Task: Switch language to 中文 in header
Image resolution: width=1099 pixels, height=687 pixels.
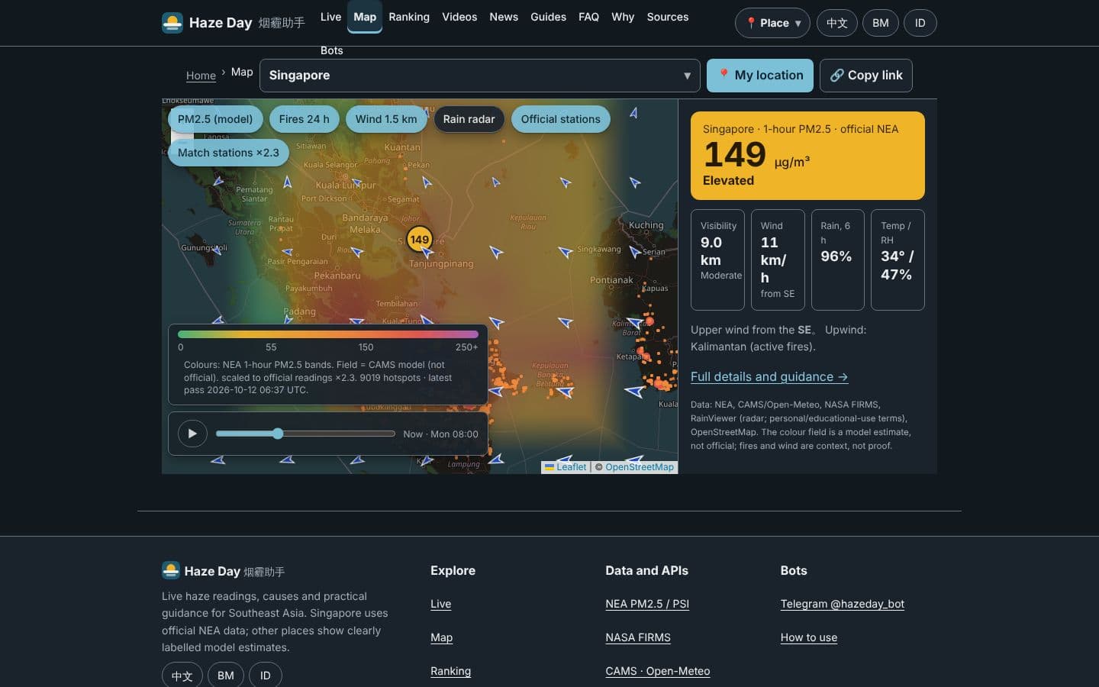Action: (x=837, y=23)
